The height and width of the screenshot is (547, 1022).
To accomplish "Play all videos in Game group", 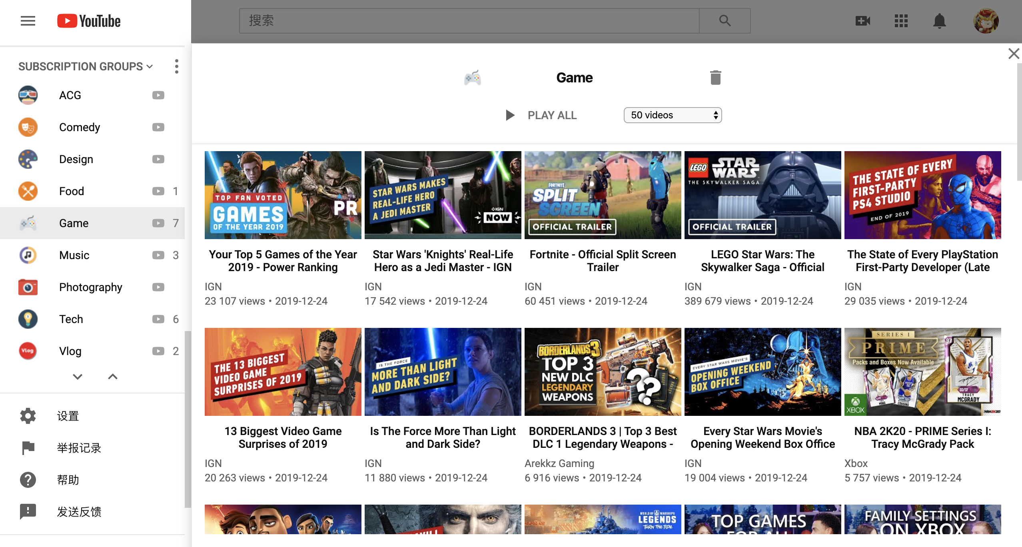I will tap(541, 115).
